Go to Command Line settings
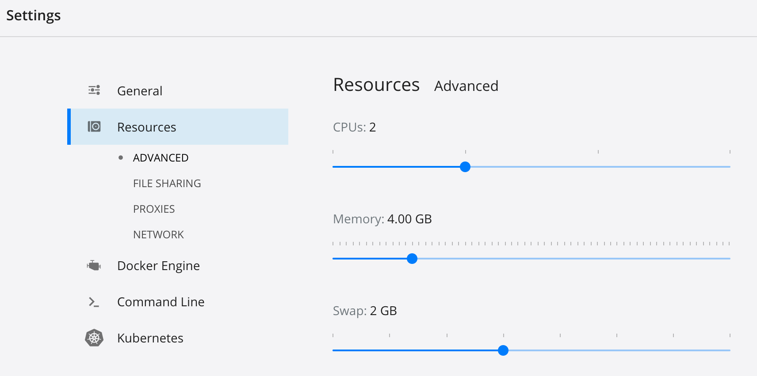Viewport: 757px width, 376px height. pos(161,302)
